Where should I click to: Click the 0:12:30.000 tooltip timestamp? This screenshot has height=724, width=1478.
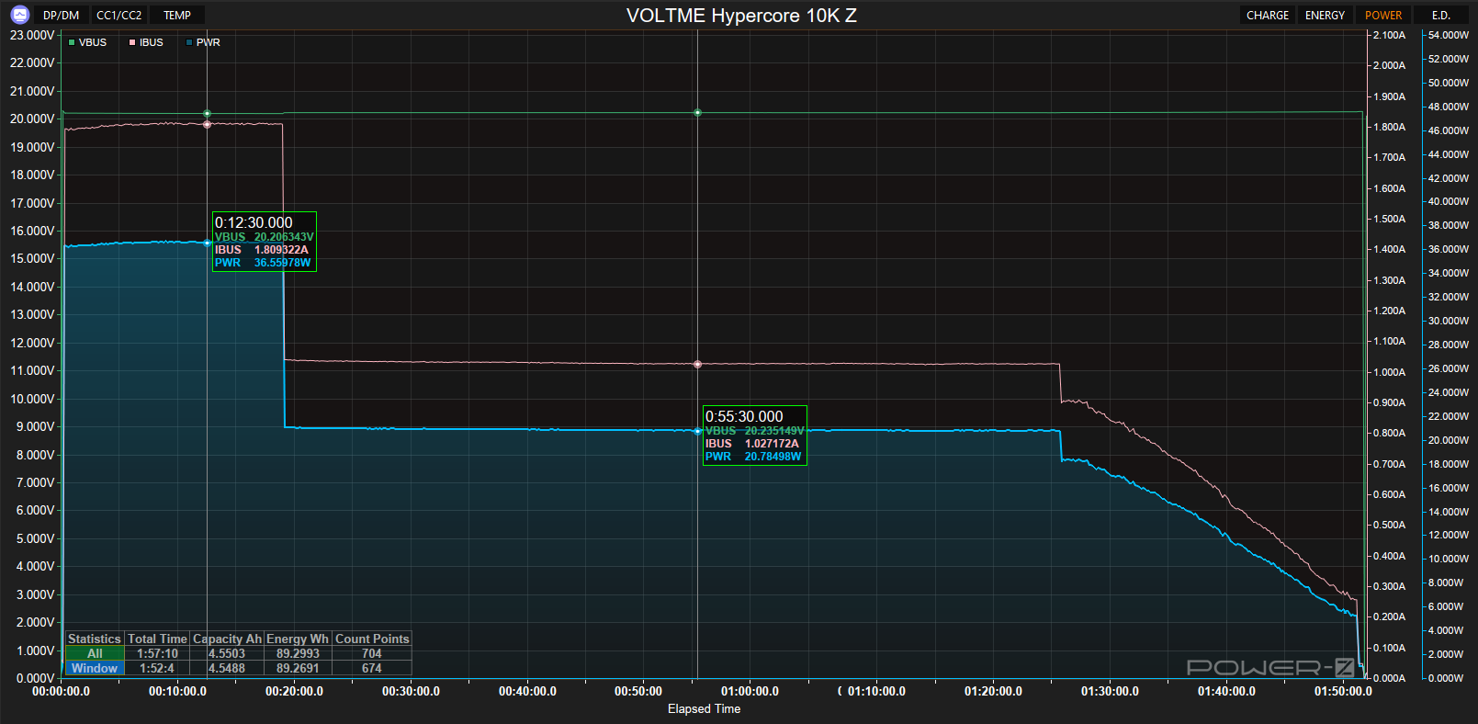pos(254,222)
